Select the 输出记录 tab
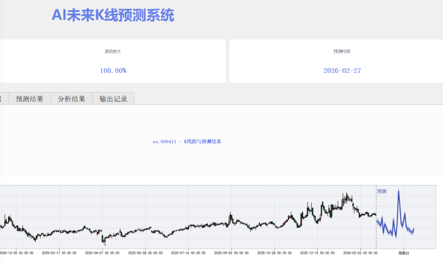This screenshot has height=267, width=443. 113,99
